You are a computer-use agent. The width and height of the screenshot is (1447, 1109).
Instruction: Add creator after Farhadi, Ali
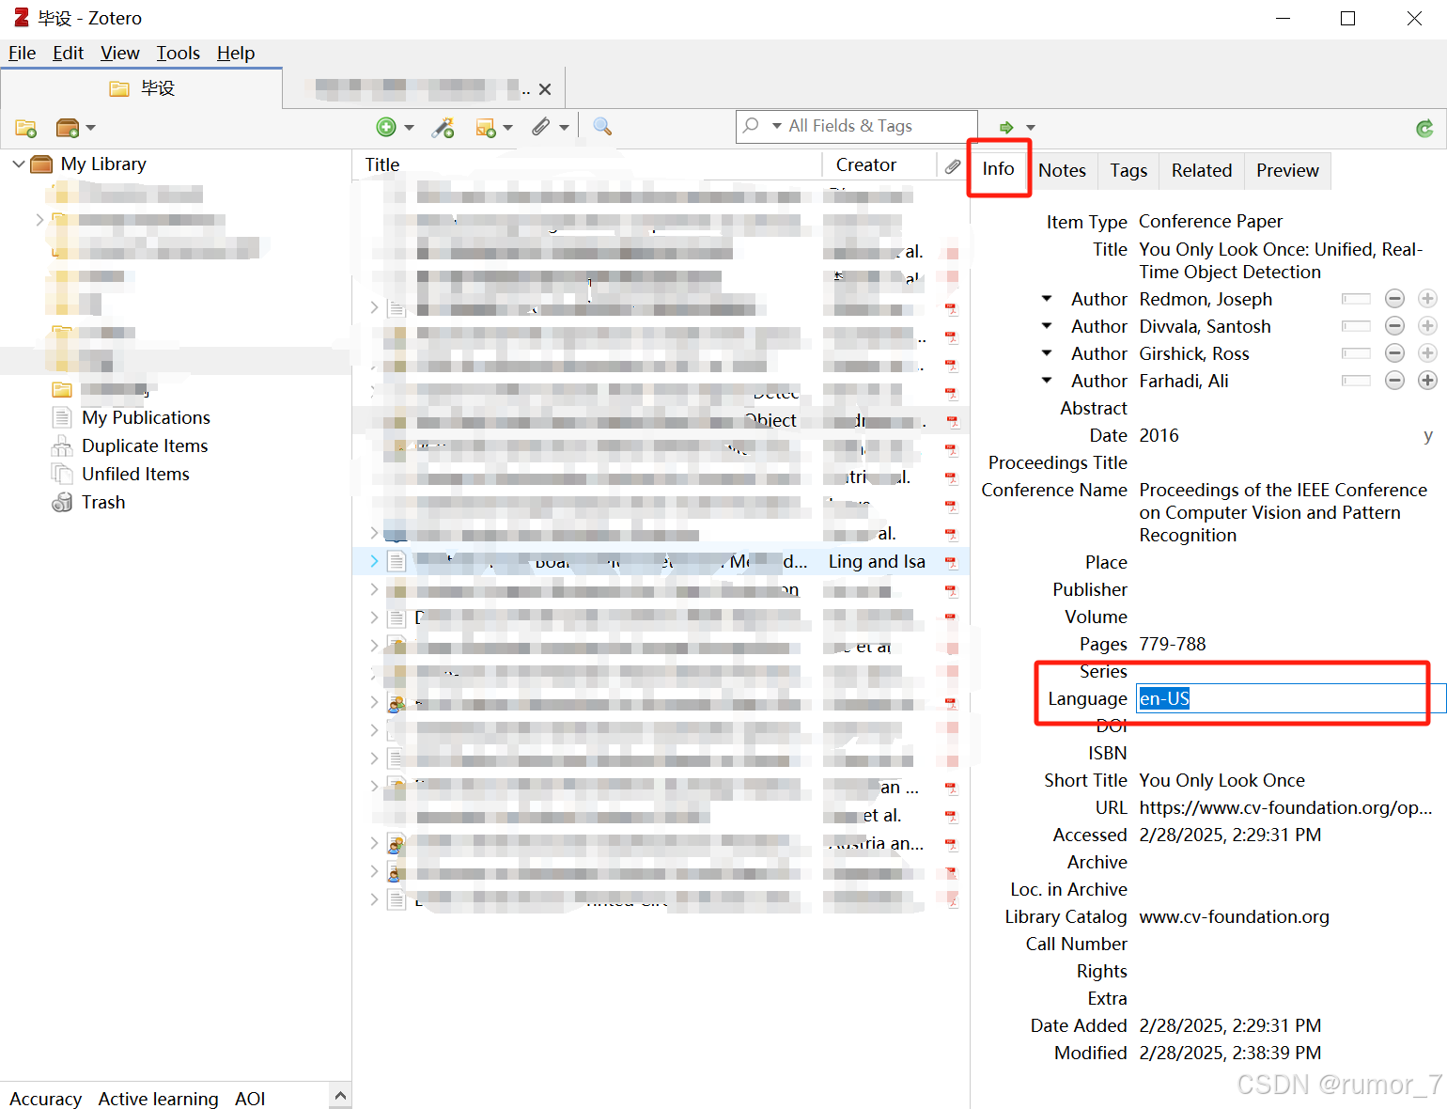[x=1427, y=381]
